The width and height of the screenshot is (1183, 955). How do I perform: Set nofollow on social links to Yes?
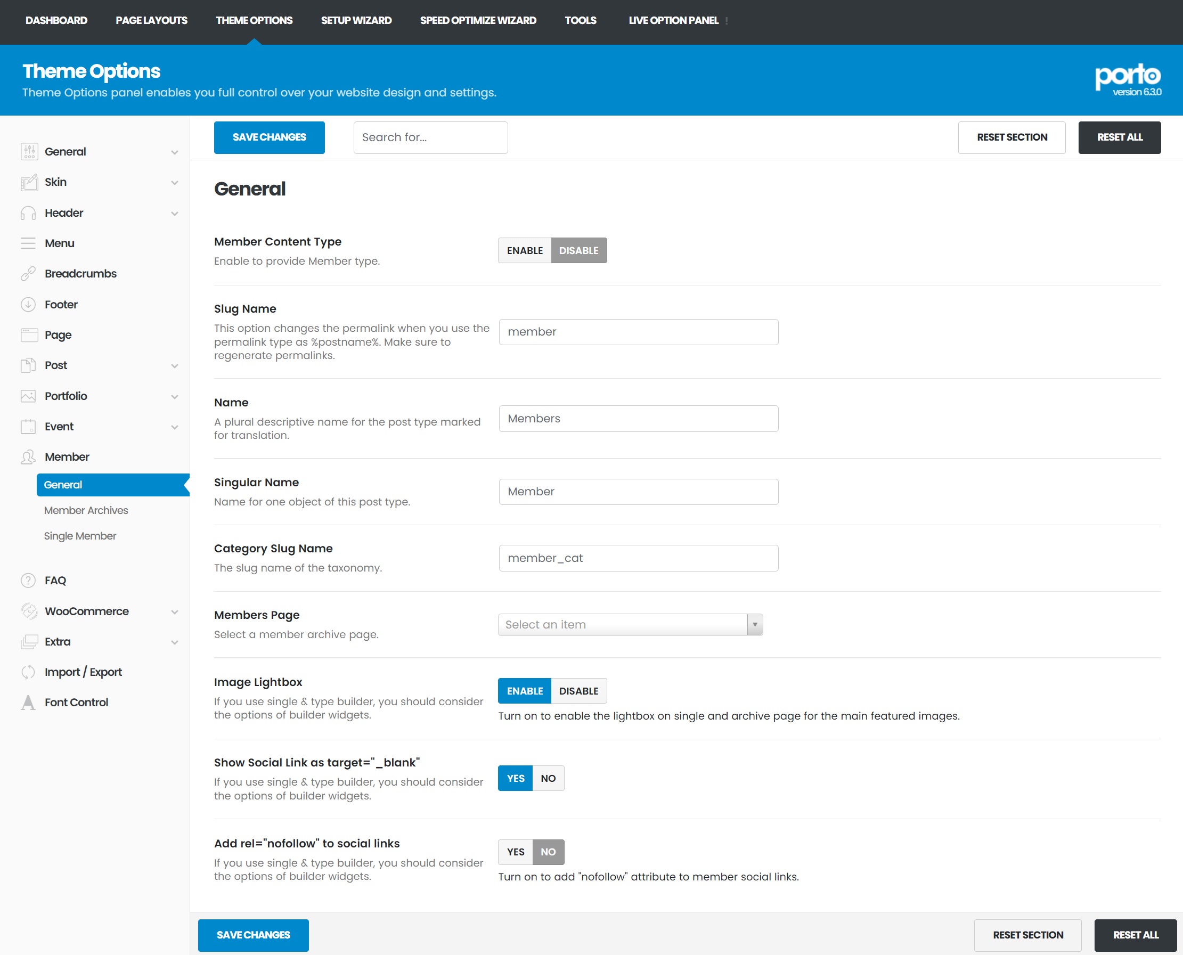pyautogui.click(x=515, y=852)
